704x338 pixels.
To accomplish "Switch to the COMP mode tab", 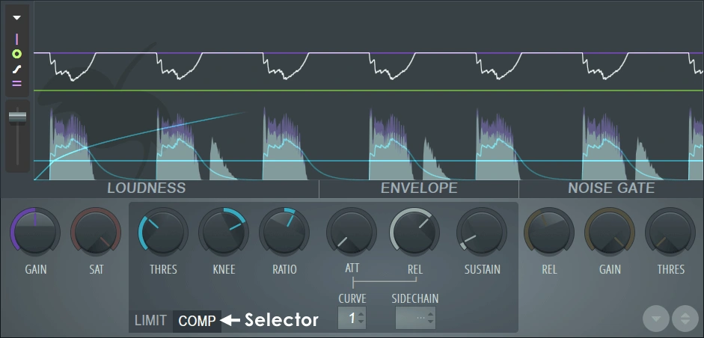I will (197, 321).
